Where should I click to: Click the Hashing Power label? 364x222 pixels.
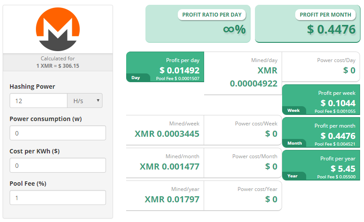click(x=32, y=87)
